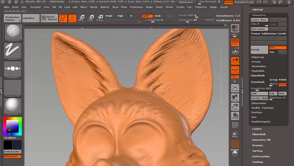Choose the Move transform tool in top shelf
The height and width of the screenshot is (166, 294).
[x=81, y=18]
